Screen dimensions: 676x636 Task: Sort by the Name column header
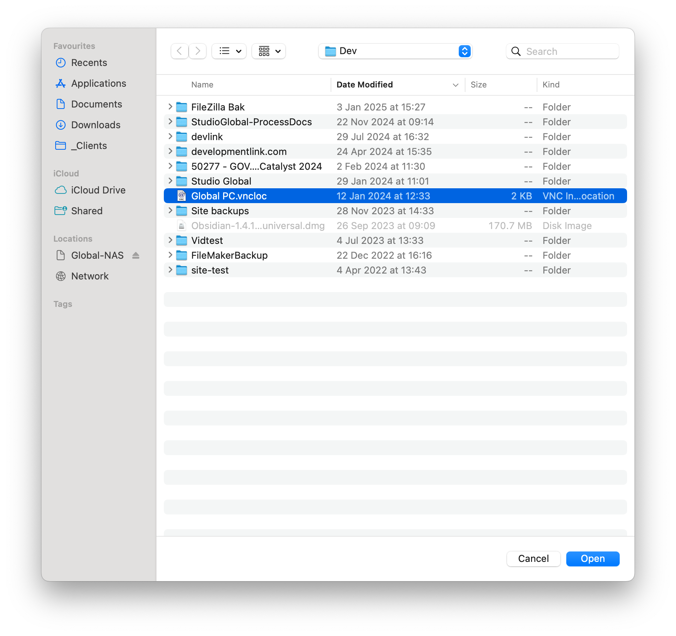pyautogui.click(x=202, y=85)
